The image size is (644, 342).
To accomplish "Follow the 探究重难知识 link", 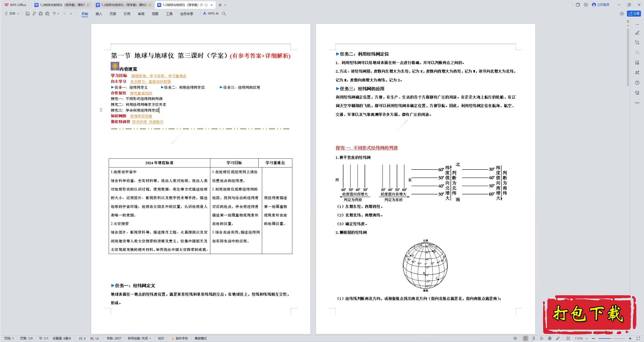I will (141, 93).
